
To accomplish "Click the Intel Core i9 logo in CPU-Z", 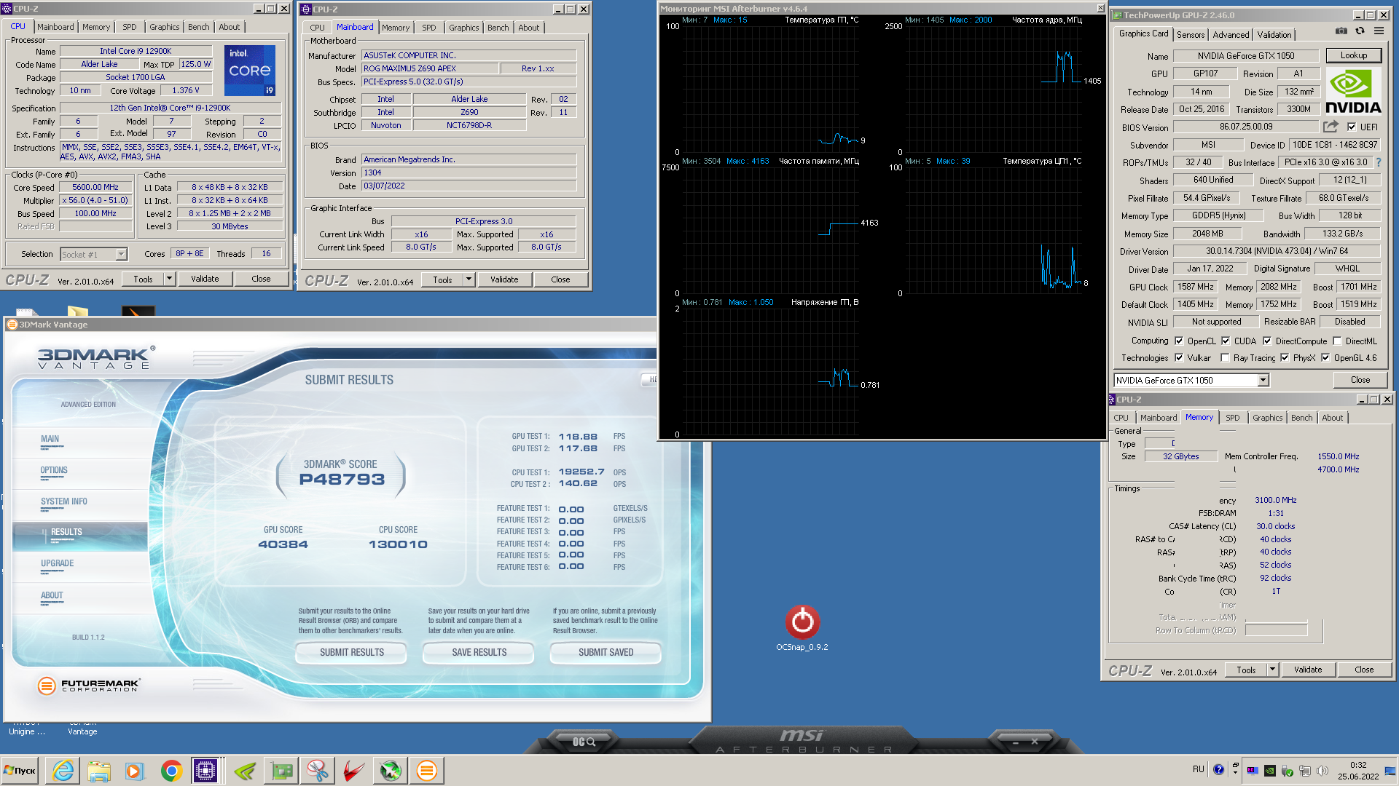I will coord(249,70).
